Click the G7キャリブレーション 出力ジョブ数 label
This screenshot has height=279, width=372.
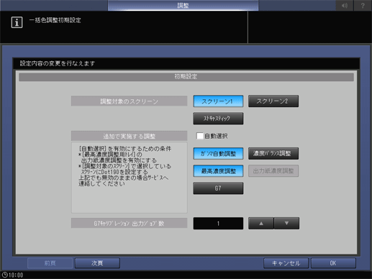pyautogui.click(x=129, y=223)
